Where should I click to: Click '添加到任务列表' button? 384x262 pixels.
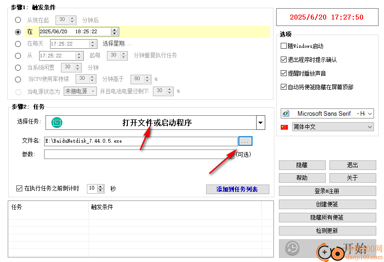point(237,189)
